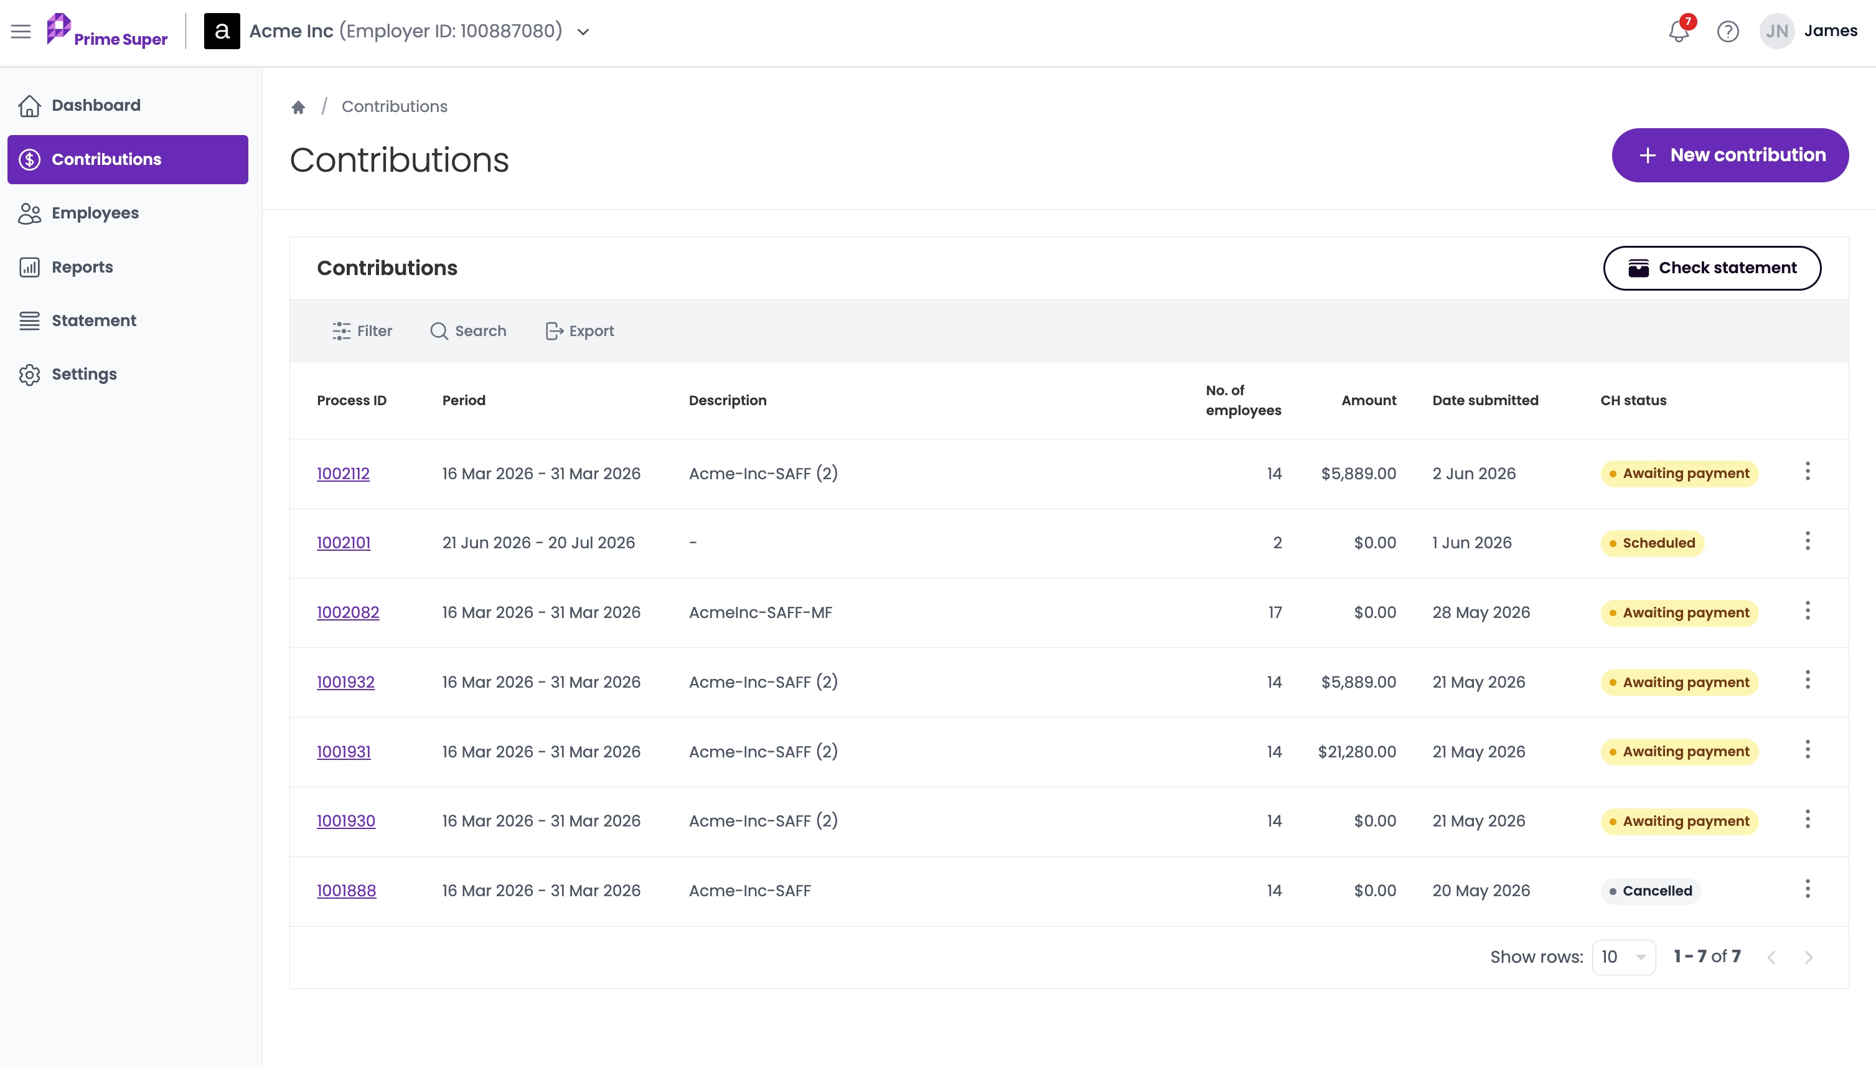Open process ID 1001931
The width and height of the screenshot is (1876, 1068).
point(343,752)
